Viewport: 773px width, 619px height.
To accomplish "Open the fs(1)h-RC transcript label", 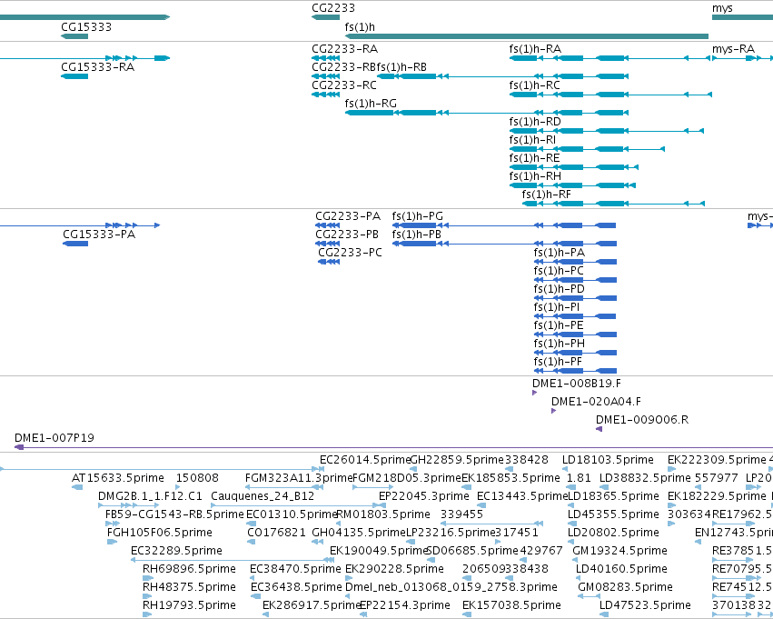I will tap(535, 85).
